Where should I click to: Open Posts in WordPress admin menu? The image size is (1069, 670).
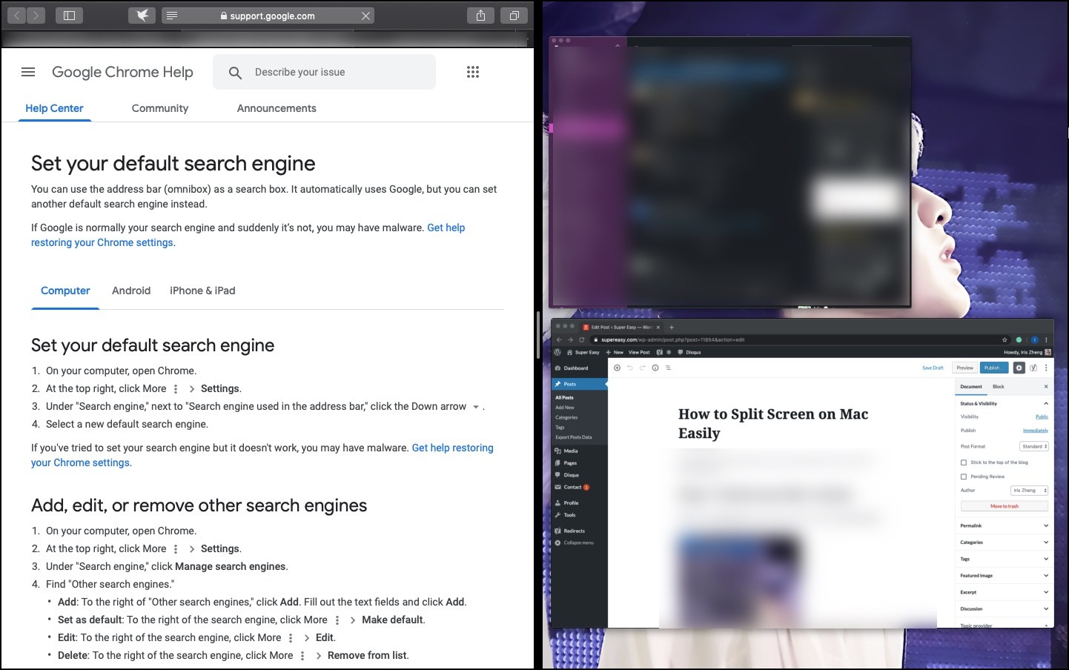pyautogui.click(x=579, y=384)
